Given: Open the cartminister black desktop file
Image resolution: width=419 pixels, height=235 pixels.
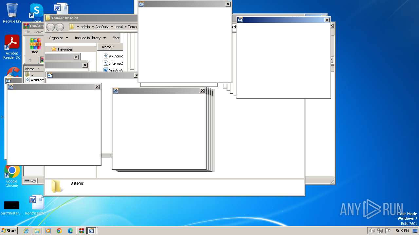Looking at the screenshot, I should click(x=11, y=208).
